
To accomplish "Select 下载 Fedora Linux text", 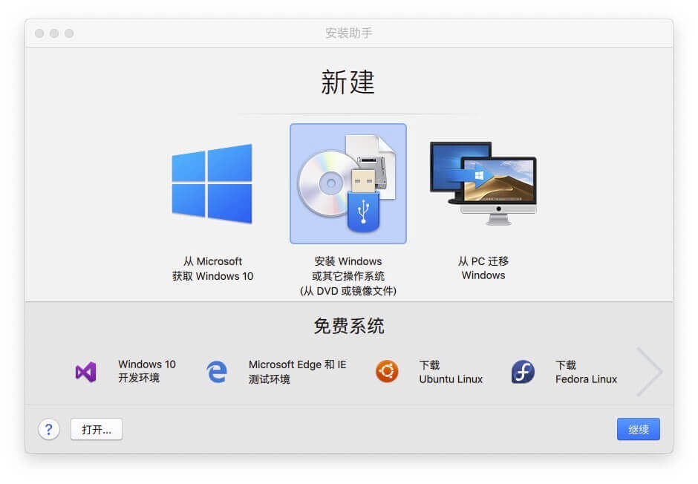I will tap(587, 372).
